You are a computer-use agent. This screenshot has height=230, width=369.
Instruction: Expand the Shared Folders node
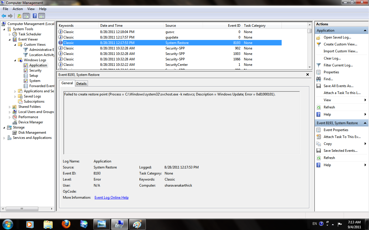pos(10,107)
